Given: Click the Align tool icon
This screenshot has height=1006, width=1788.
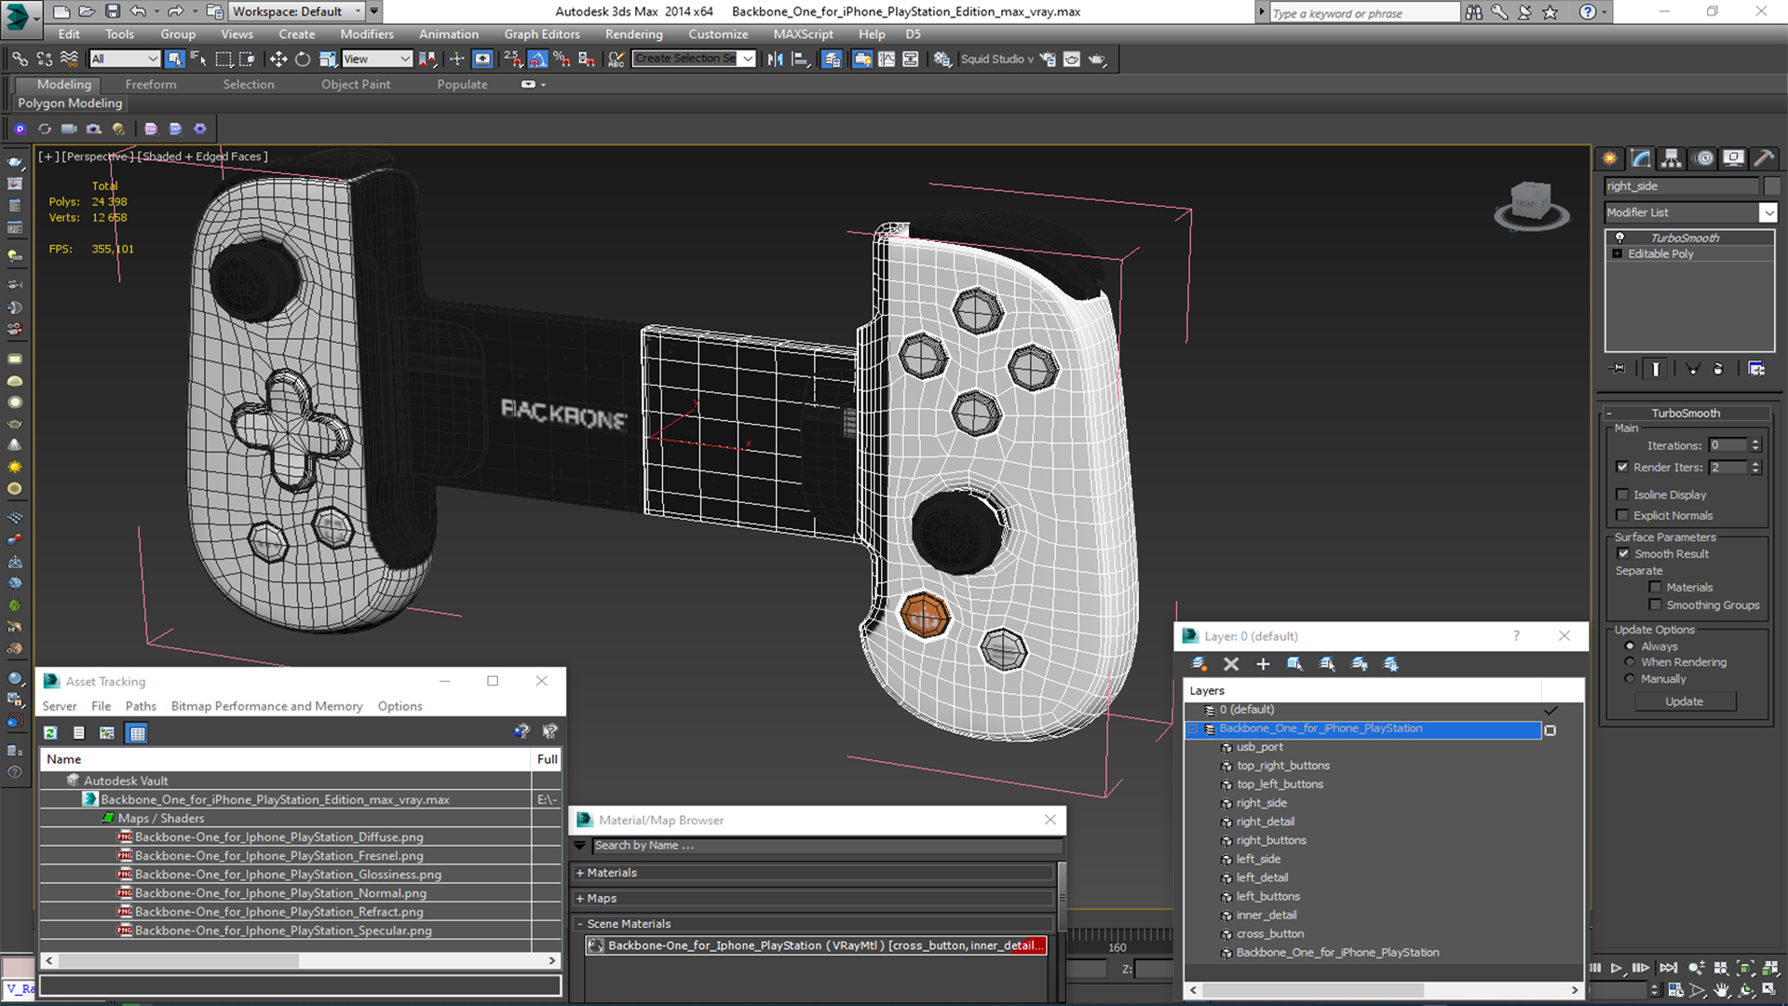Looking at the screenshot, I should (x=801, y=59).
